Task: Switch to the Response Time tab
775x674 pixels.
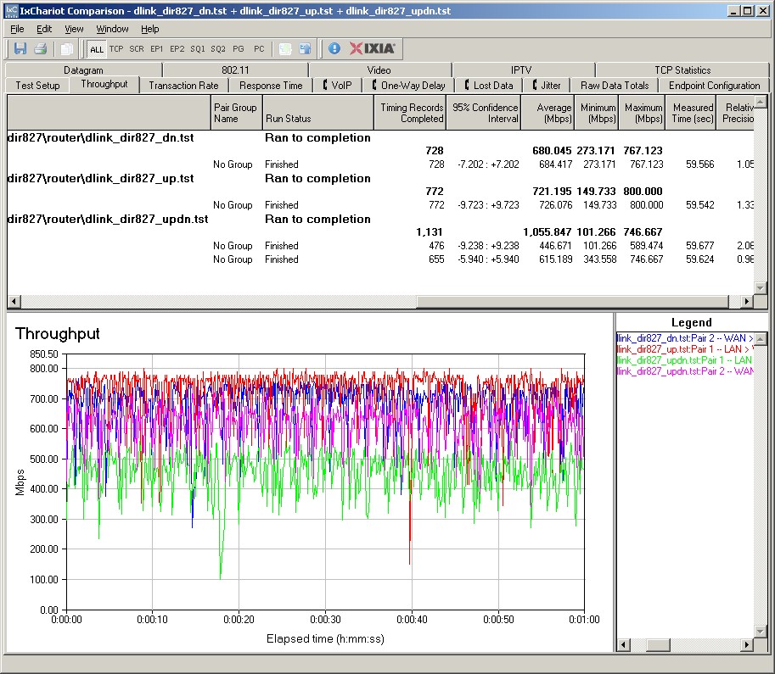Action: point(271,86)
